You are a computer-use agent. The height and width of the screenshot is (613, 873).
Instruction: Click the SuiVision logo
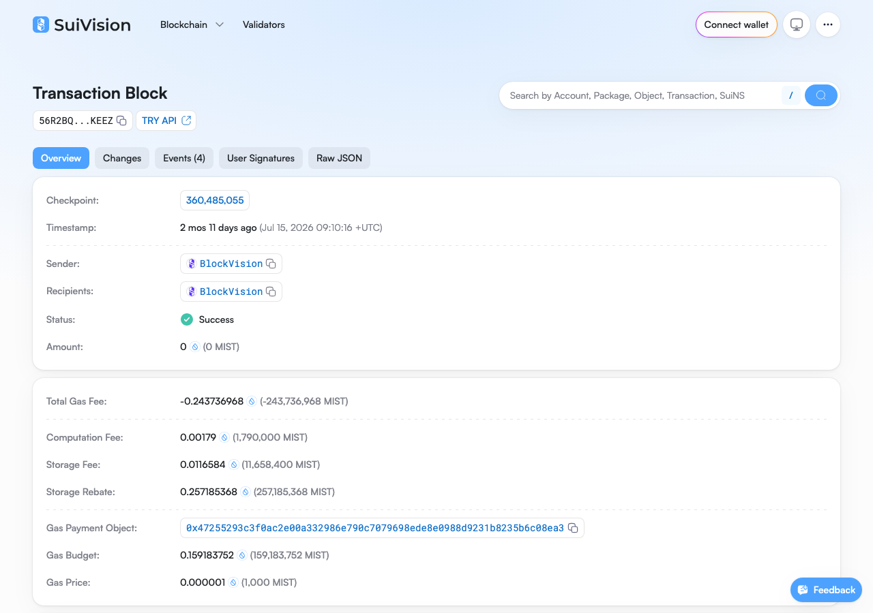82,25
